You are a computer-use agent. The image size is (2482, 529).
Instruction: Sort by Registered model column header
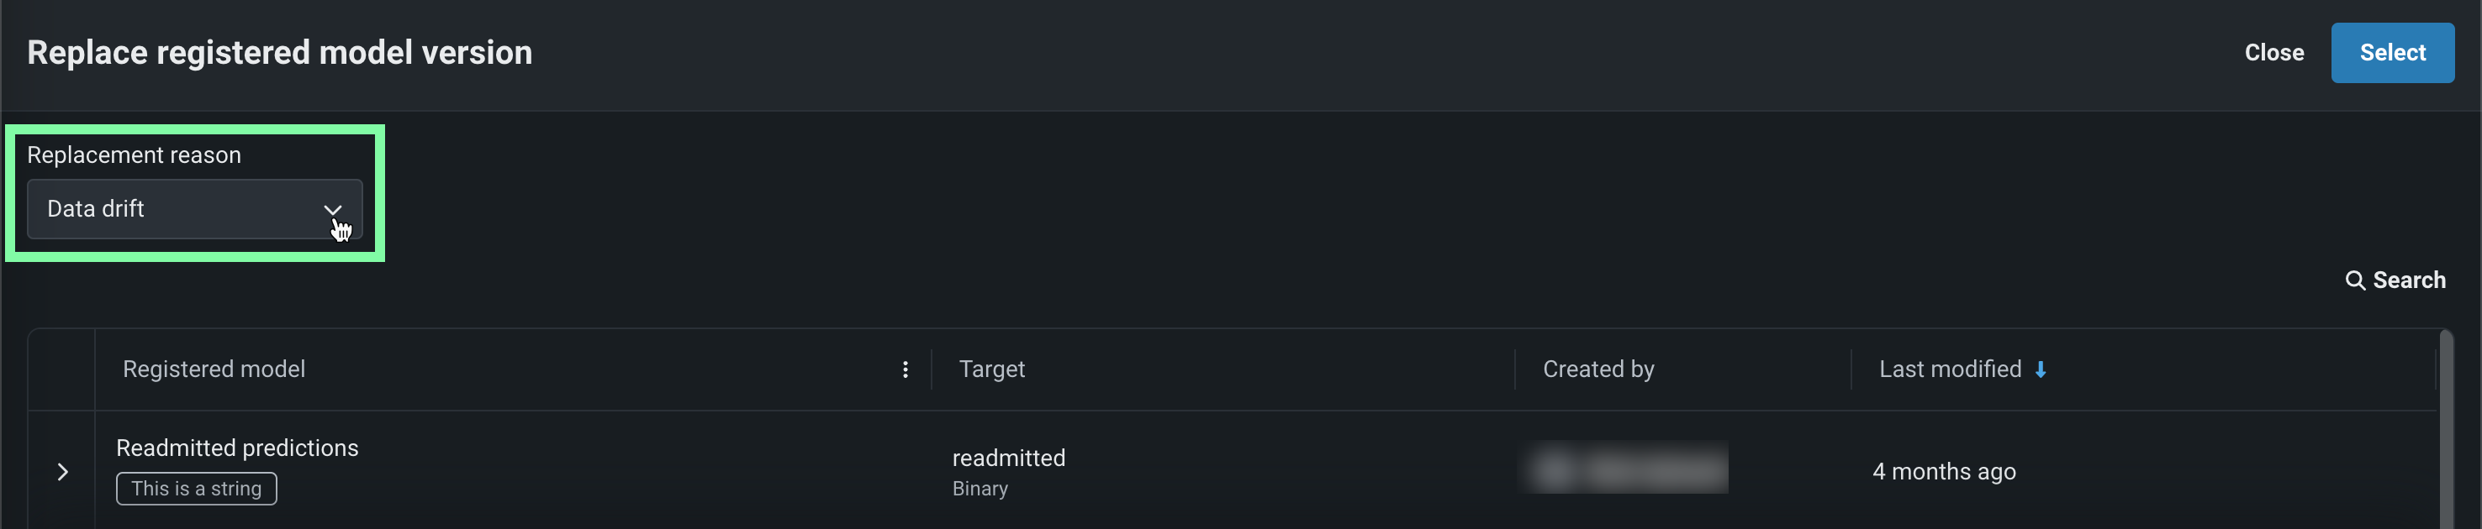coord(214,369)
